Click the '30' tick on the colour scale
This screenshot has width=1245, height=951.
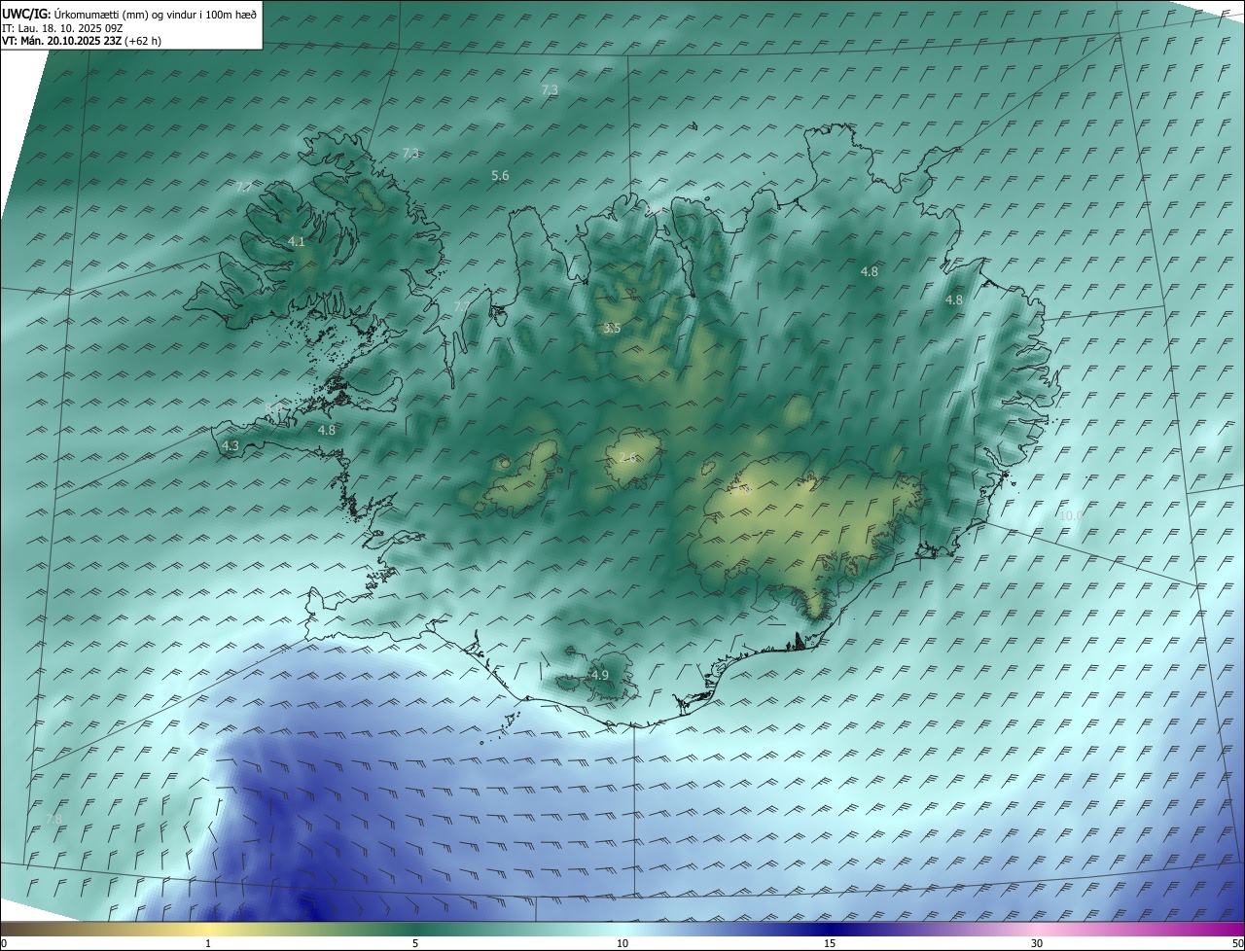[x=1037, y=943]
